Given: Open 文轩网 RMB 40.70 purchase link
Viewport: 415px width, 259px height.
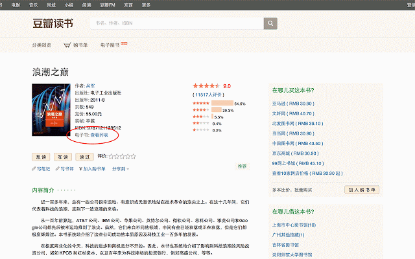Looking at the screenshot, I should (293, 114).
